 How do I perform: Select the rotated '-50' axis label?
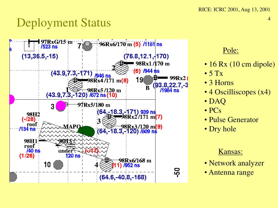[177, 173]
